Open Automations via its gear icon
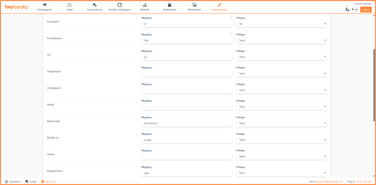This screenshot has height=185, width=376. pos(95,5)
